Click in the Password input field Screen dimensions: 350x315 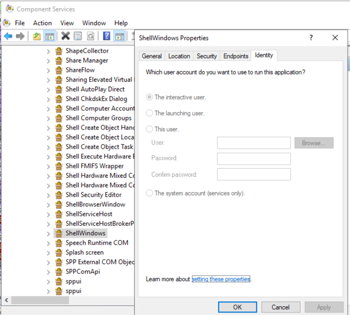tap(254, 159)
